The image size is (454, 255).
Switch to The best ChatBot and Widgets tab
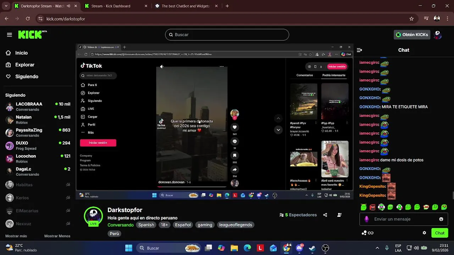pyautogui.click(x=186, y=6)
